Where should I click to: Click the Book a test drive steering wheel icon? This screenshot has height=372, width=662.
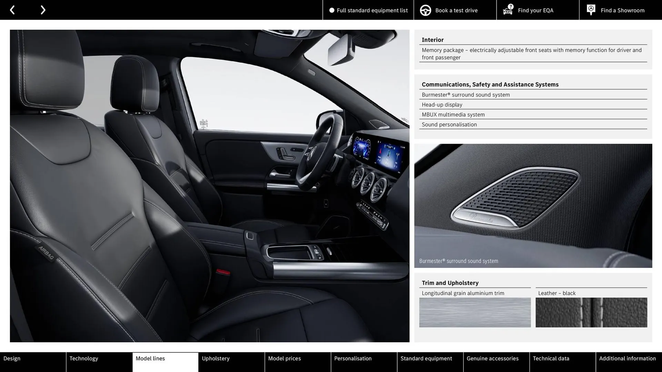click(x=425, y=10)
